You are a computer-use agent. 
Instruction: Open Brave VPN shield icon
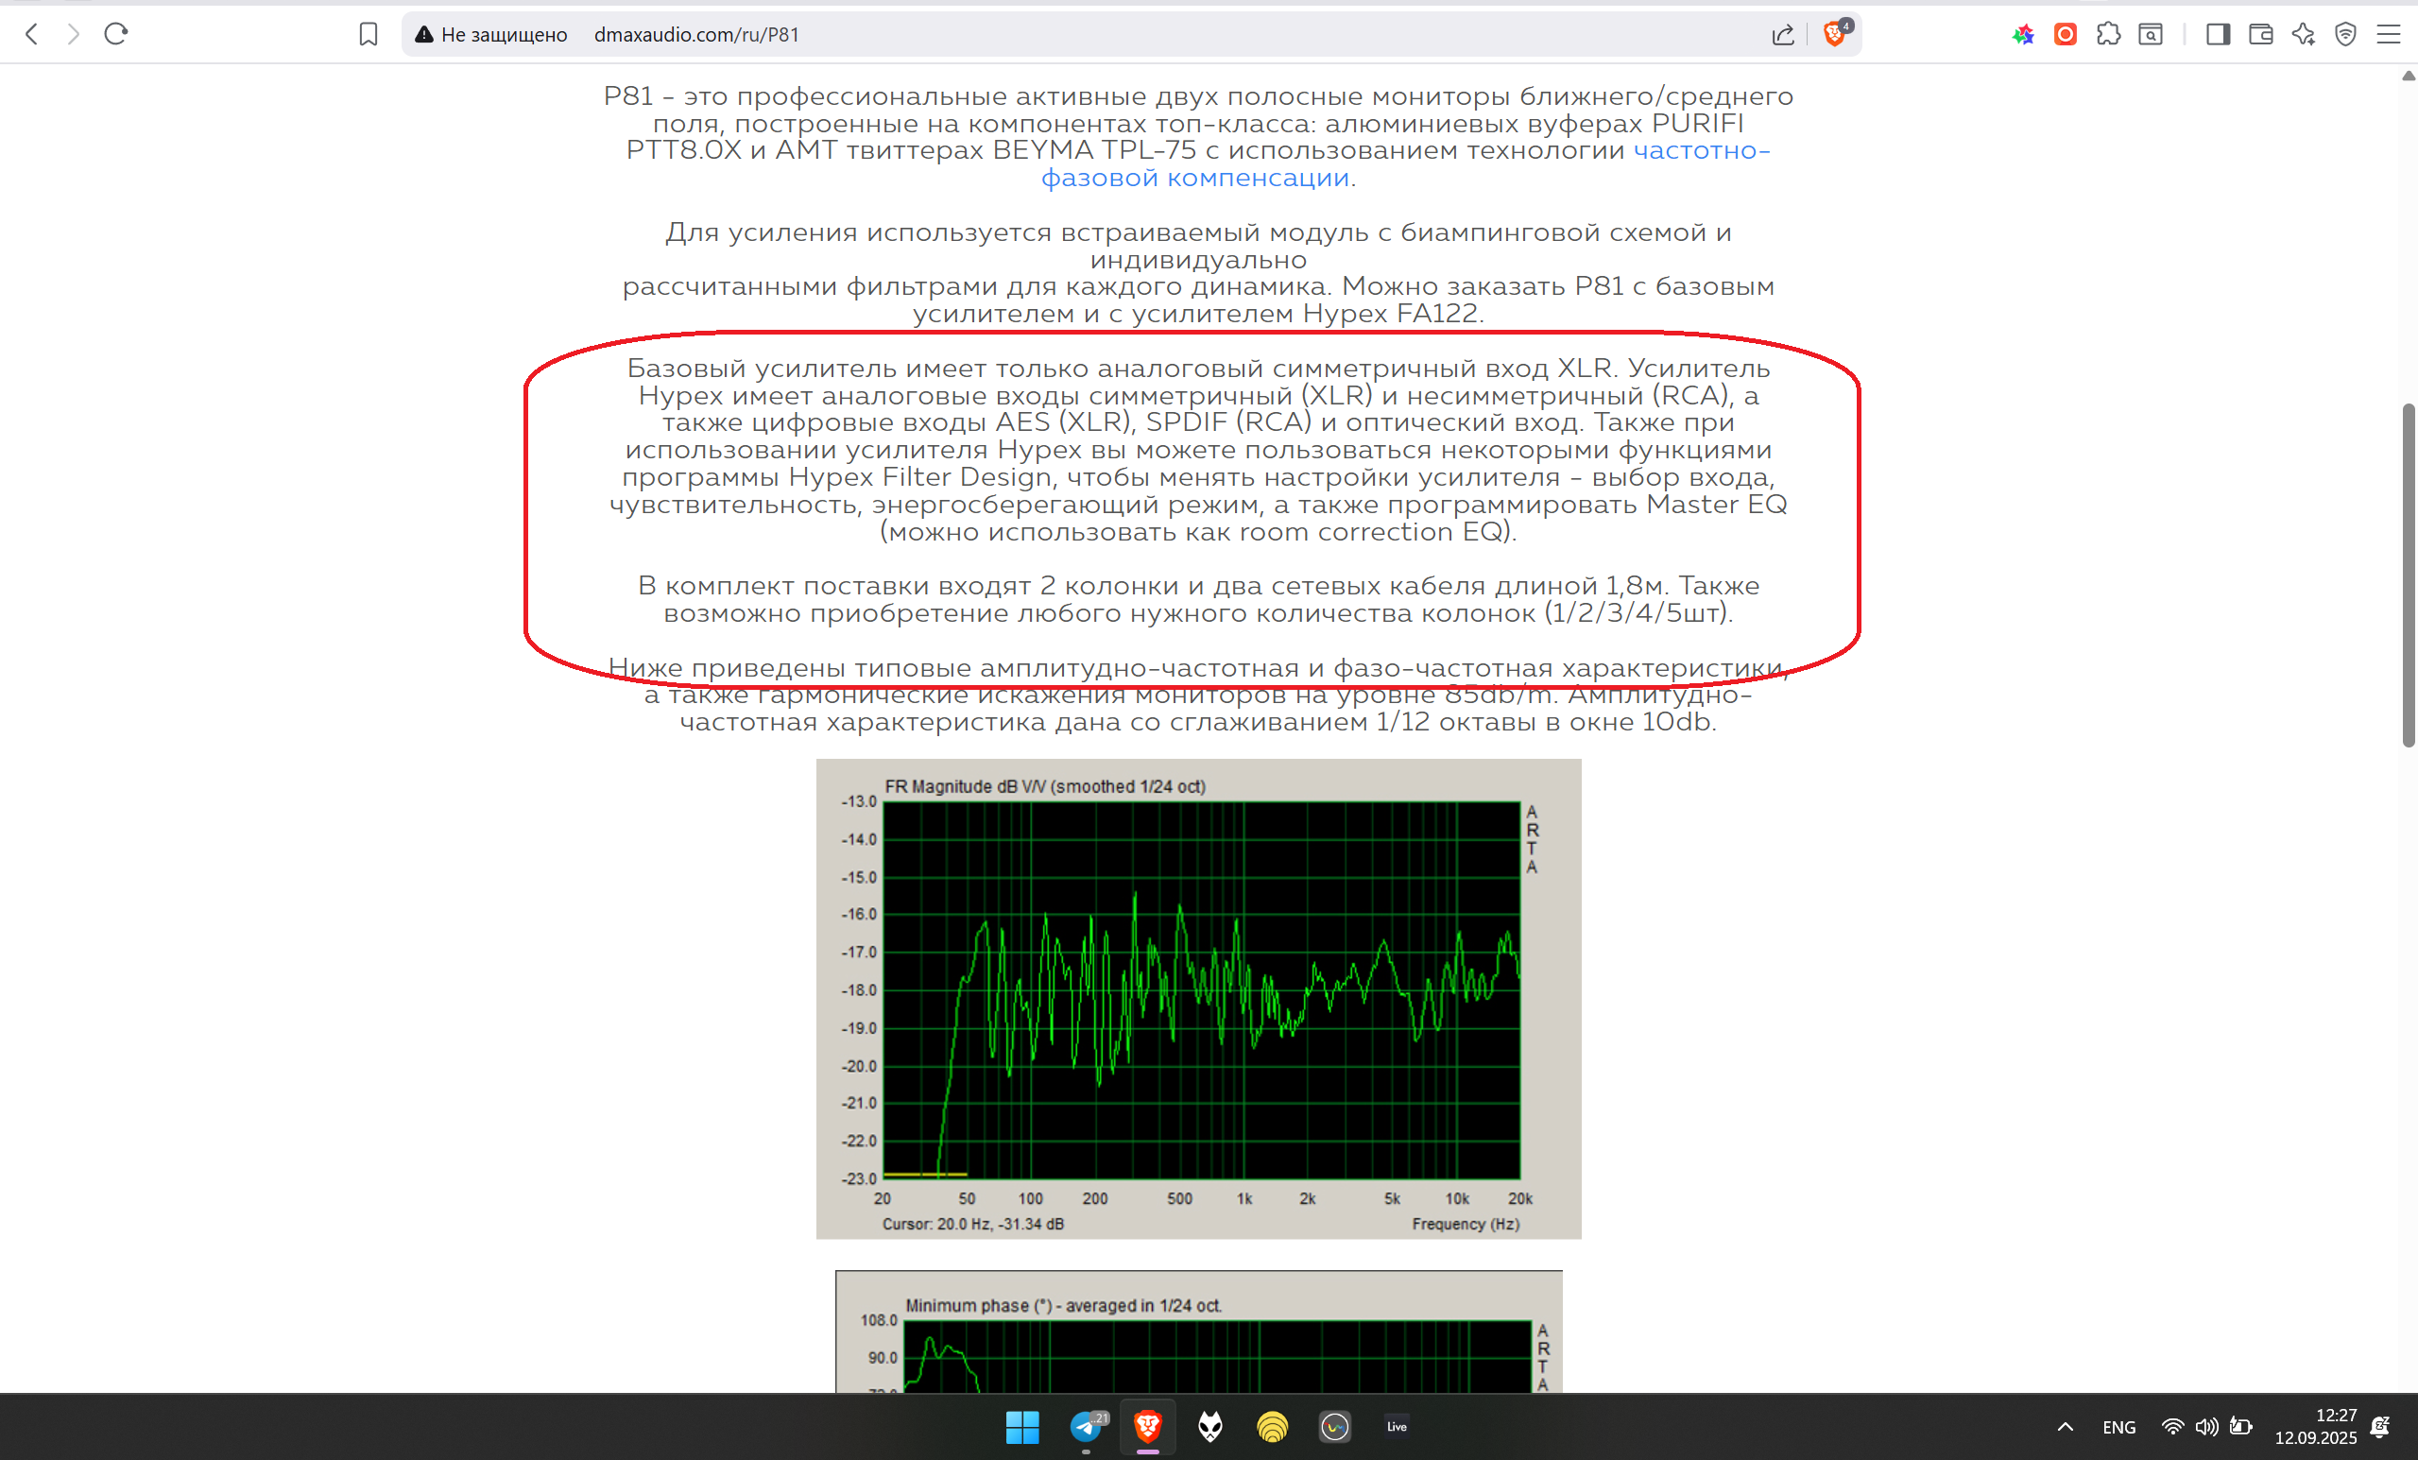[x=2345, y=34]
